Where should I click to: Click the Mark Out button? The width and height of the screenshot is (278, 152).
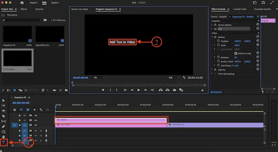[x=116, y=90]
